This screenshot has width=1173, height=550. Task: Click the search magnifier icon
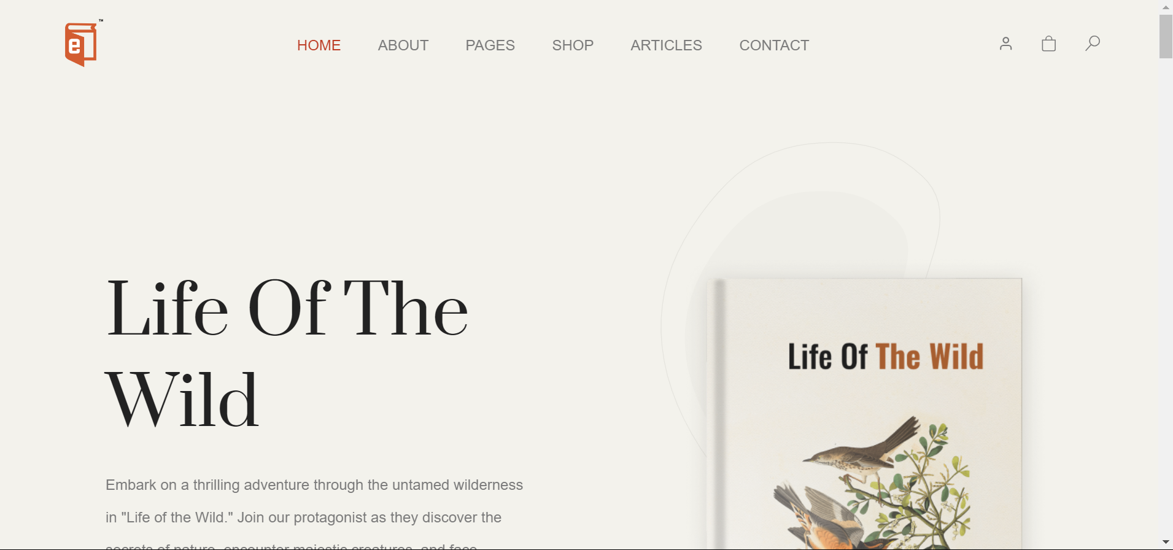(x=1093, y=43)
